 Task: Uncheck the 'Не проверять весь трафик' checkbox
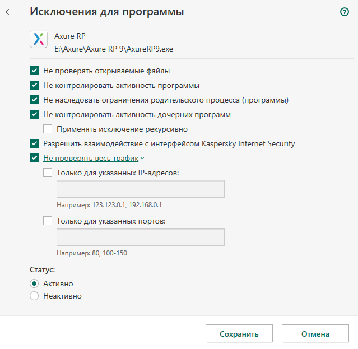pos(34,158)
